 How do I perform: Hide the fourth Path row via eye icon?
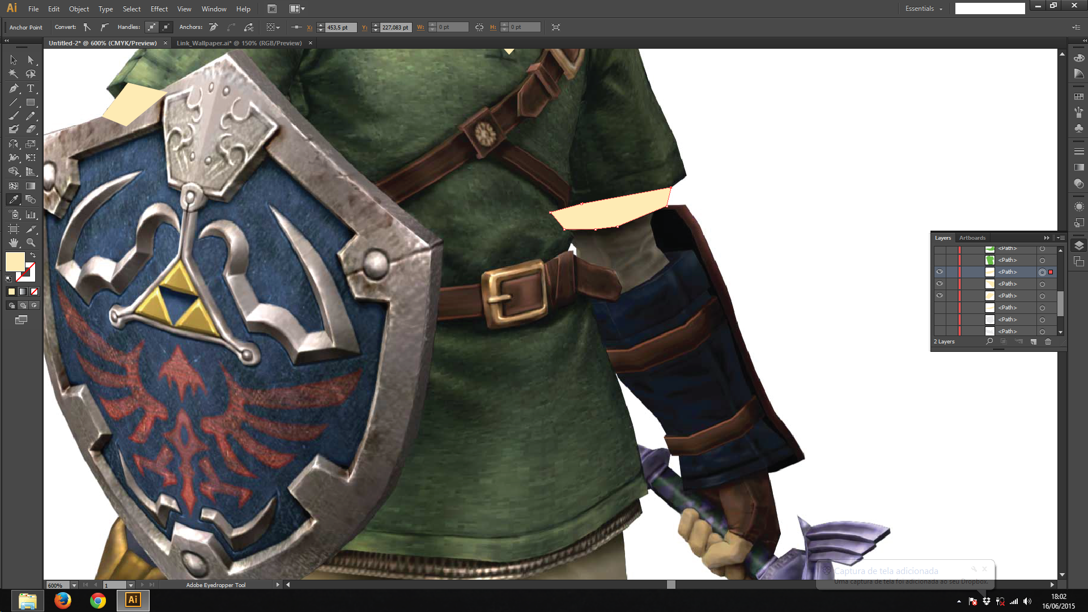(940, 284)
